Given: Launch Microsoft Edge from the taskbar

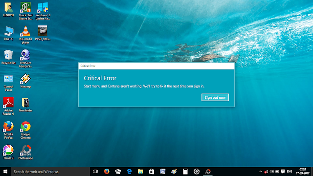Looking at the screenshot, I should point(129,172).
